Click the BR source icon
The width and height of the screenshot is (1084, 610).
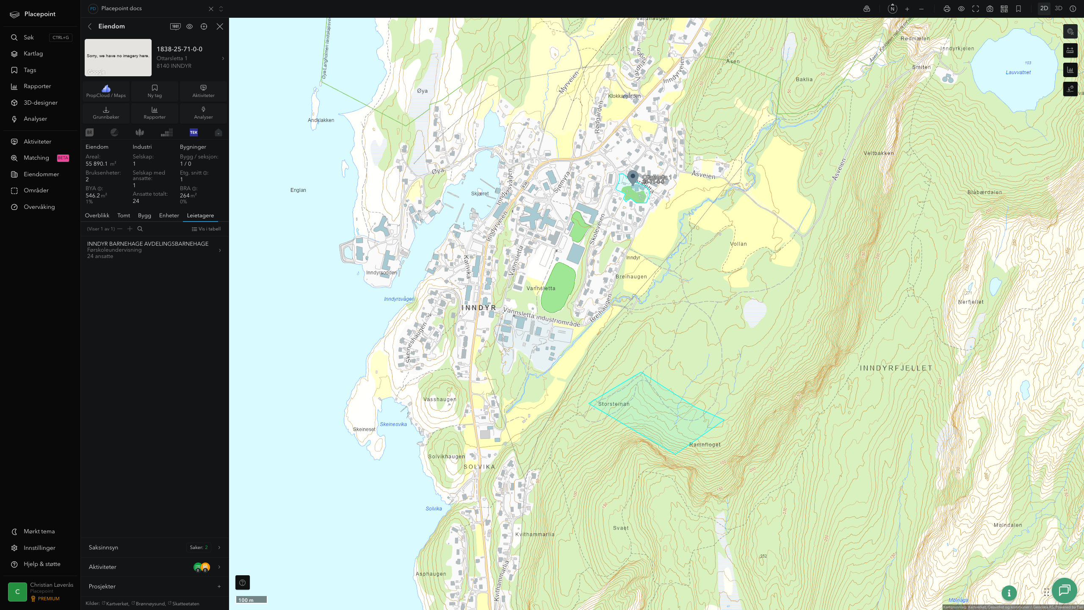(x=89, y=133)
